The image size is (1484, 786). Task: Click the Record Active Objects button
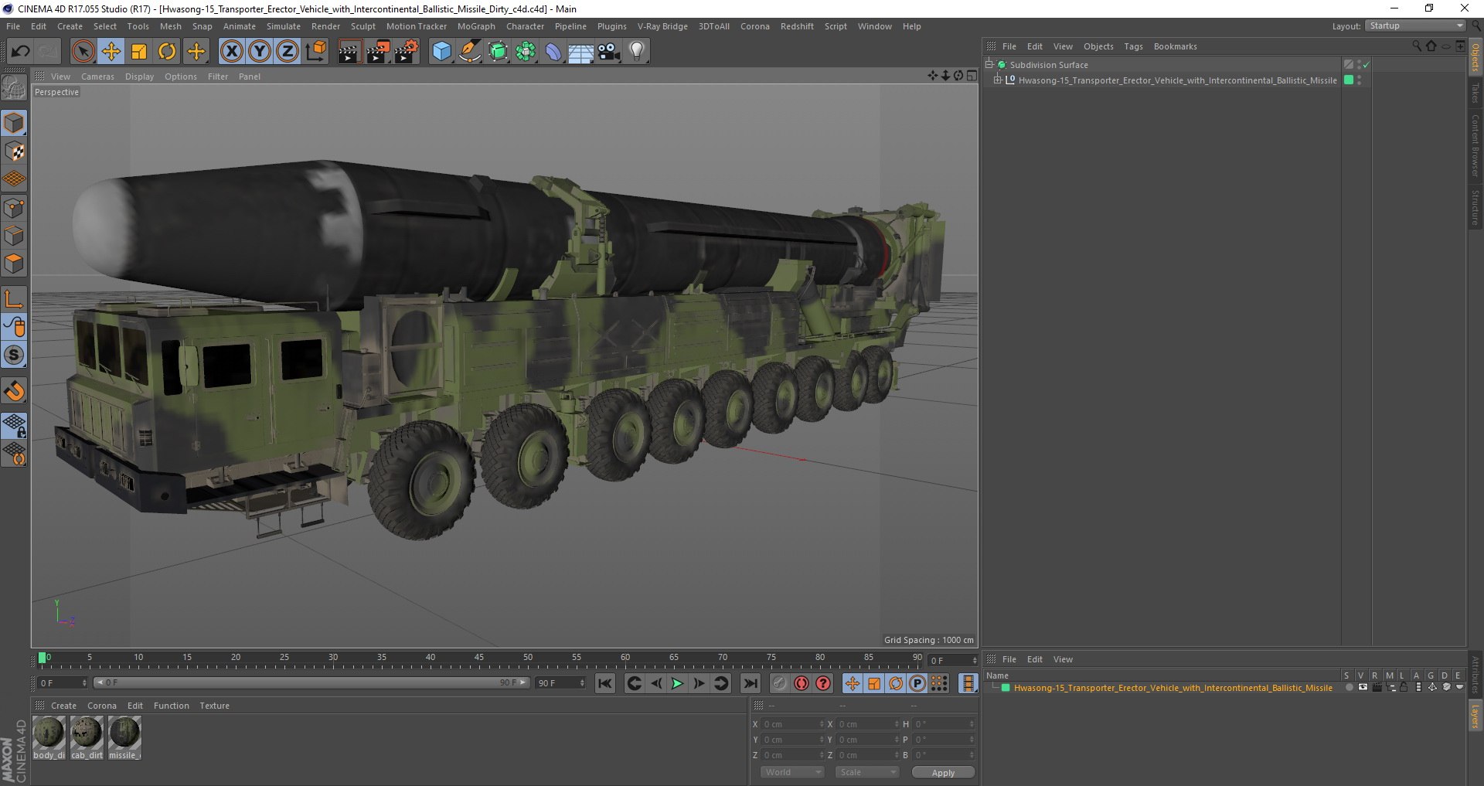(780, 683)
